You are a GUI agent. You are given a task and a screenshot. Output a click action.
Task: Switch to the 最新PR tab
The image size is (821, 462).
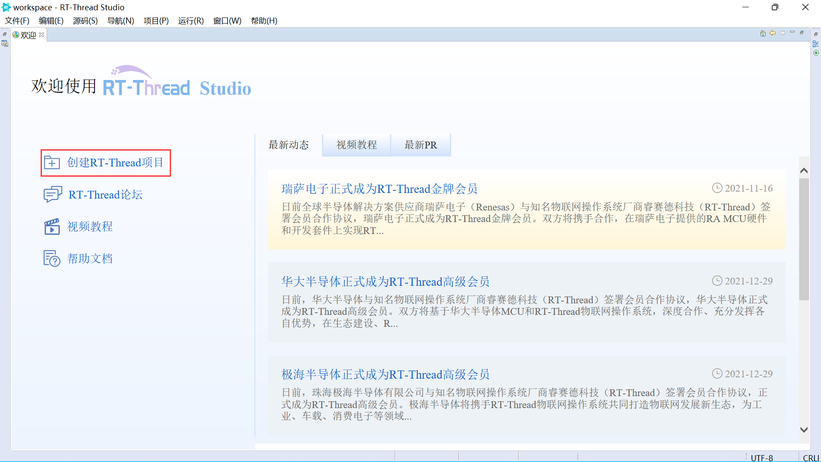click(x=420, y=145)
